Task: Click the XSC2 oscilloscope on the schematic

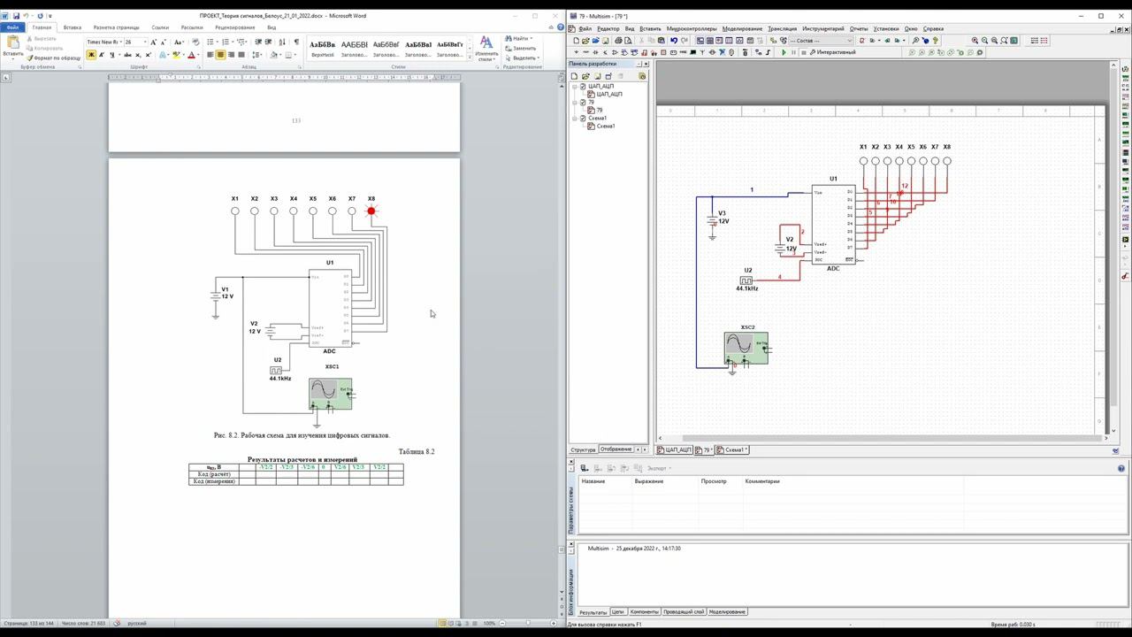Action: [x=746, y=349]
